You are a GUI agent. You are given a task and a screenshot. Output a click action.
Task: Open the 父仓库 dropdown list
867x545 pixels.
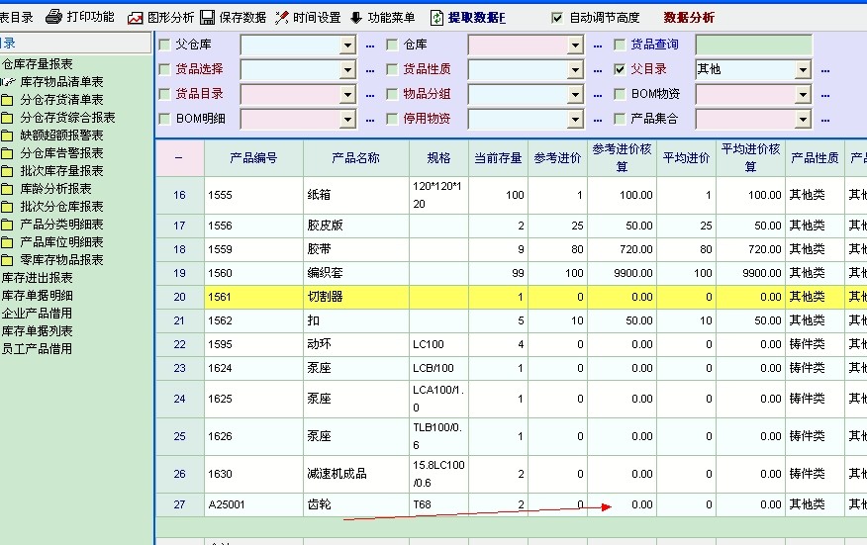pos(347,45)
